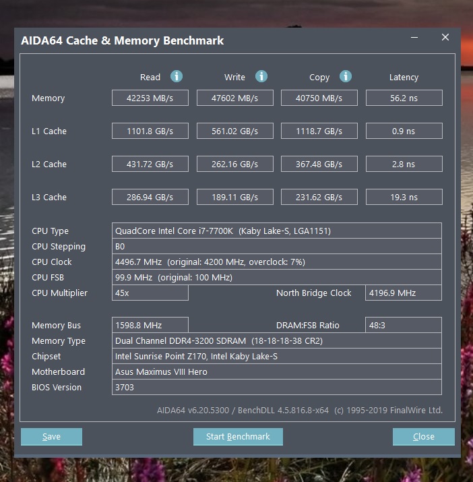Click the L3 Cache row label

(49, 197)
